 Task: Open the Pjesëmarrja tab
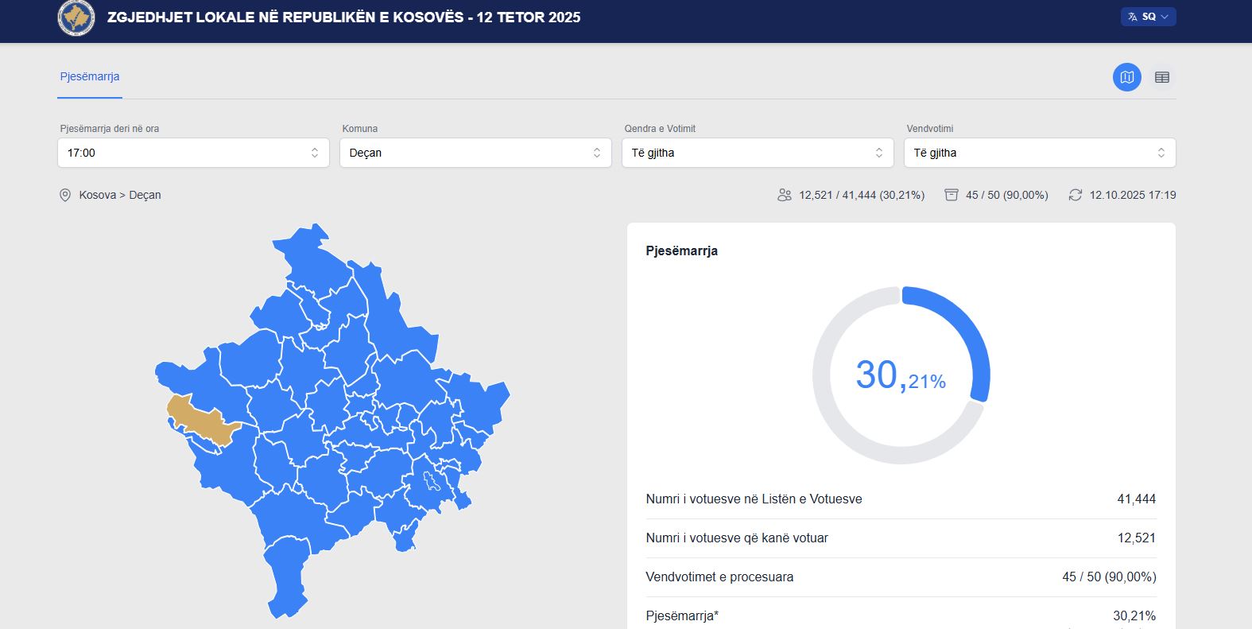pyautogui.click(x=90, y=77)
